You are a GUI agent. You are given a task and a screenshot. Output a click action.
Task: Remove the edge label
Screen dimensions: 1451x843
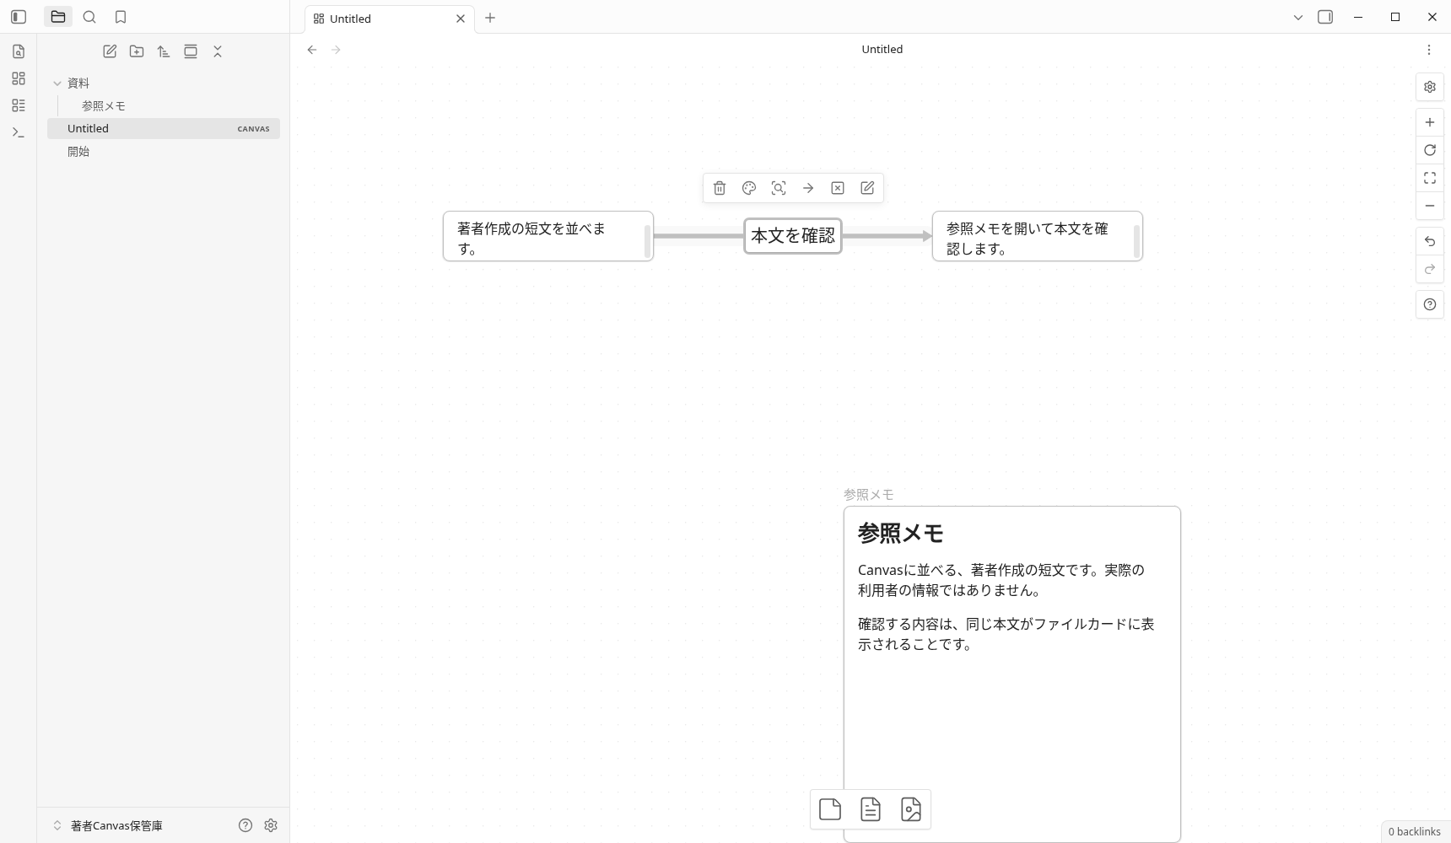838,188
